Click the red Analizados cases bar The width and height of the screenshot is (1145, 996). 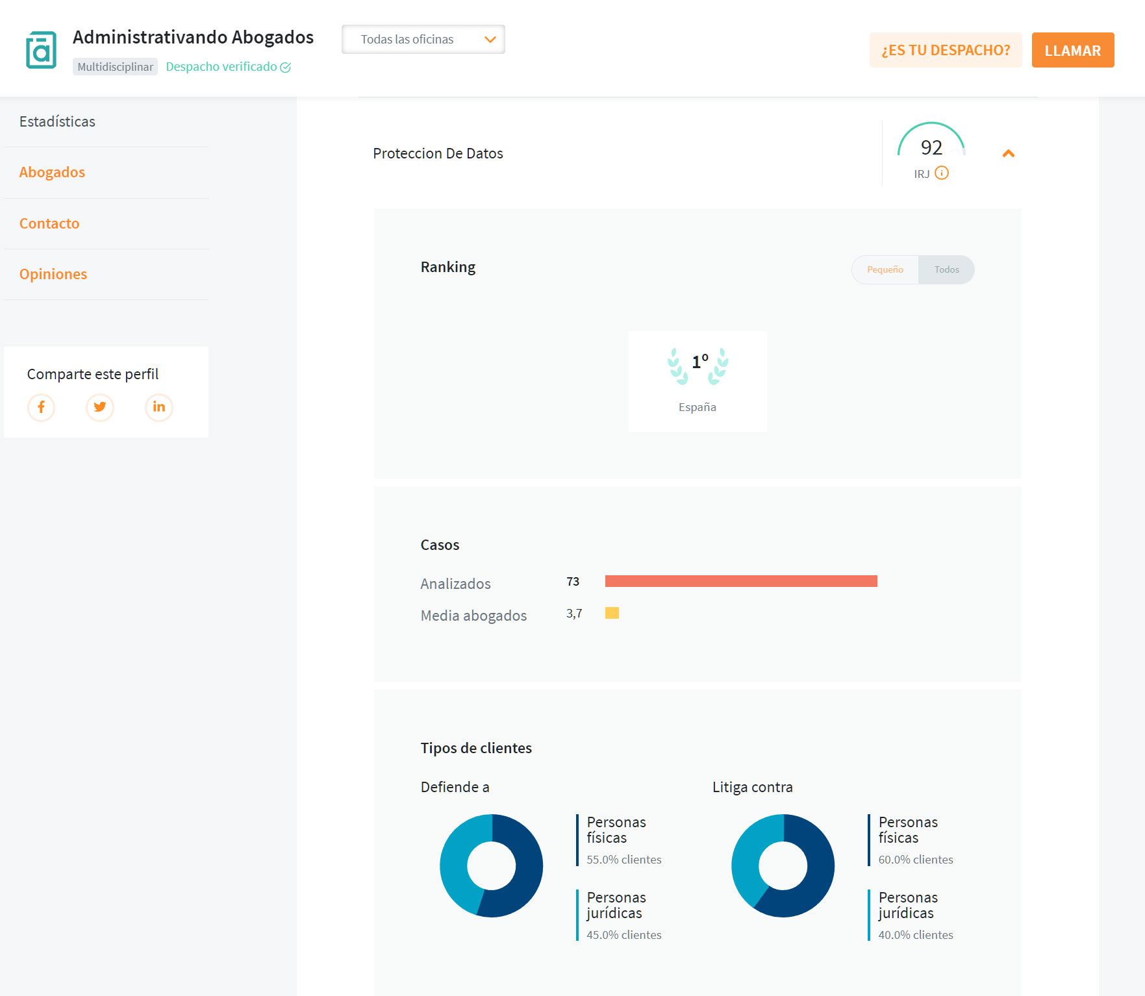tap(740, 581)
